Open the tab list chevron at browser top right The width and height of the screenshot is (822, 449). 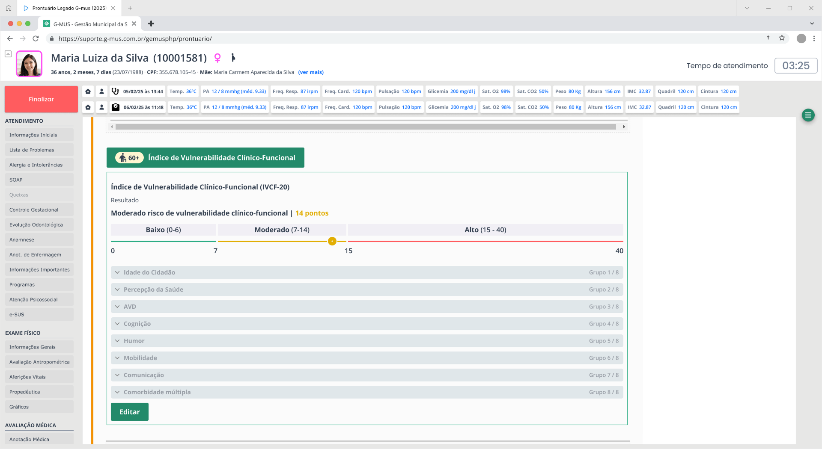812,24
